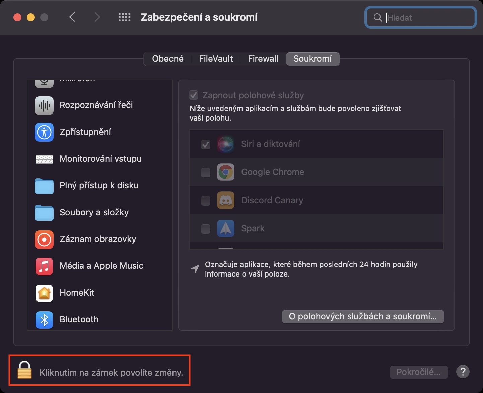Switch to the Obecné tab
The image size is (483, 393).
(168, 59)
